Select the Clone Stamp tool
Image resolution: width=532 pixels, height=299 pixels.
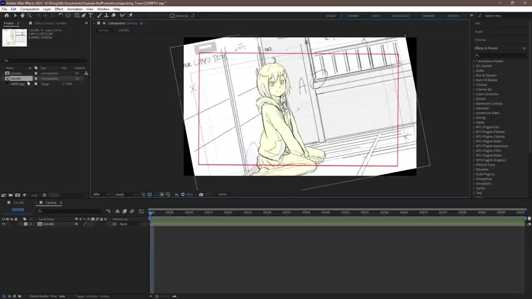[x=106, y=16]
